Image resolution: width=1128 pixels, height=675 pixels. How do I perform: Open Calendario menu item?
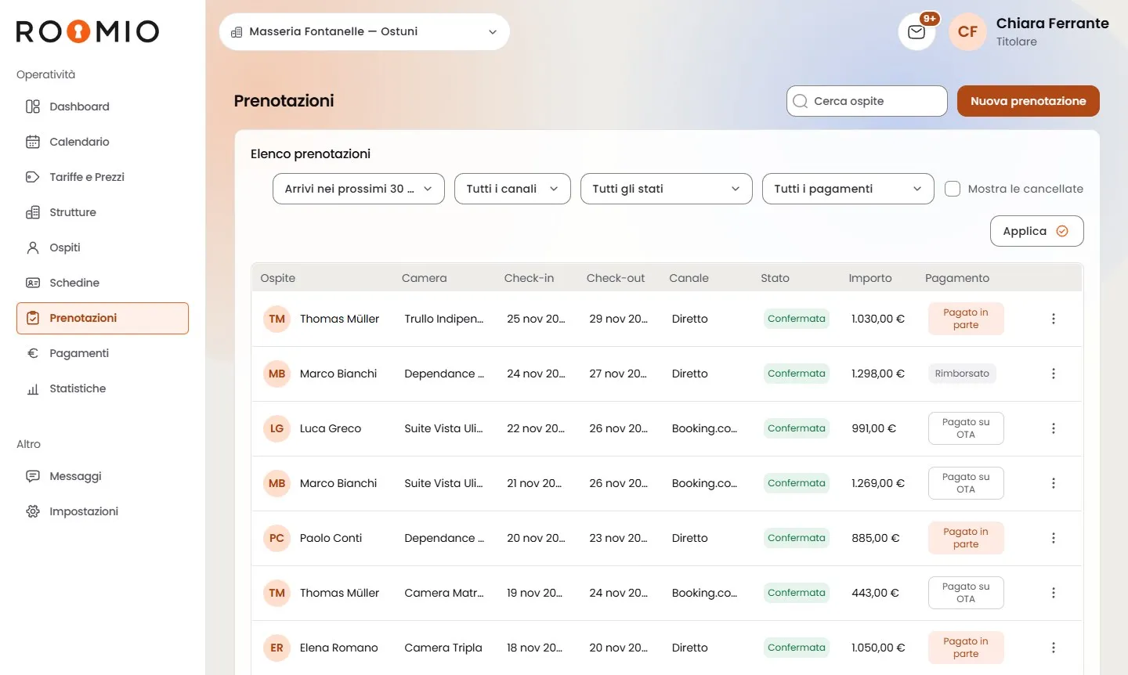[103, 142]
